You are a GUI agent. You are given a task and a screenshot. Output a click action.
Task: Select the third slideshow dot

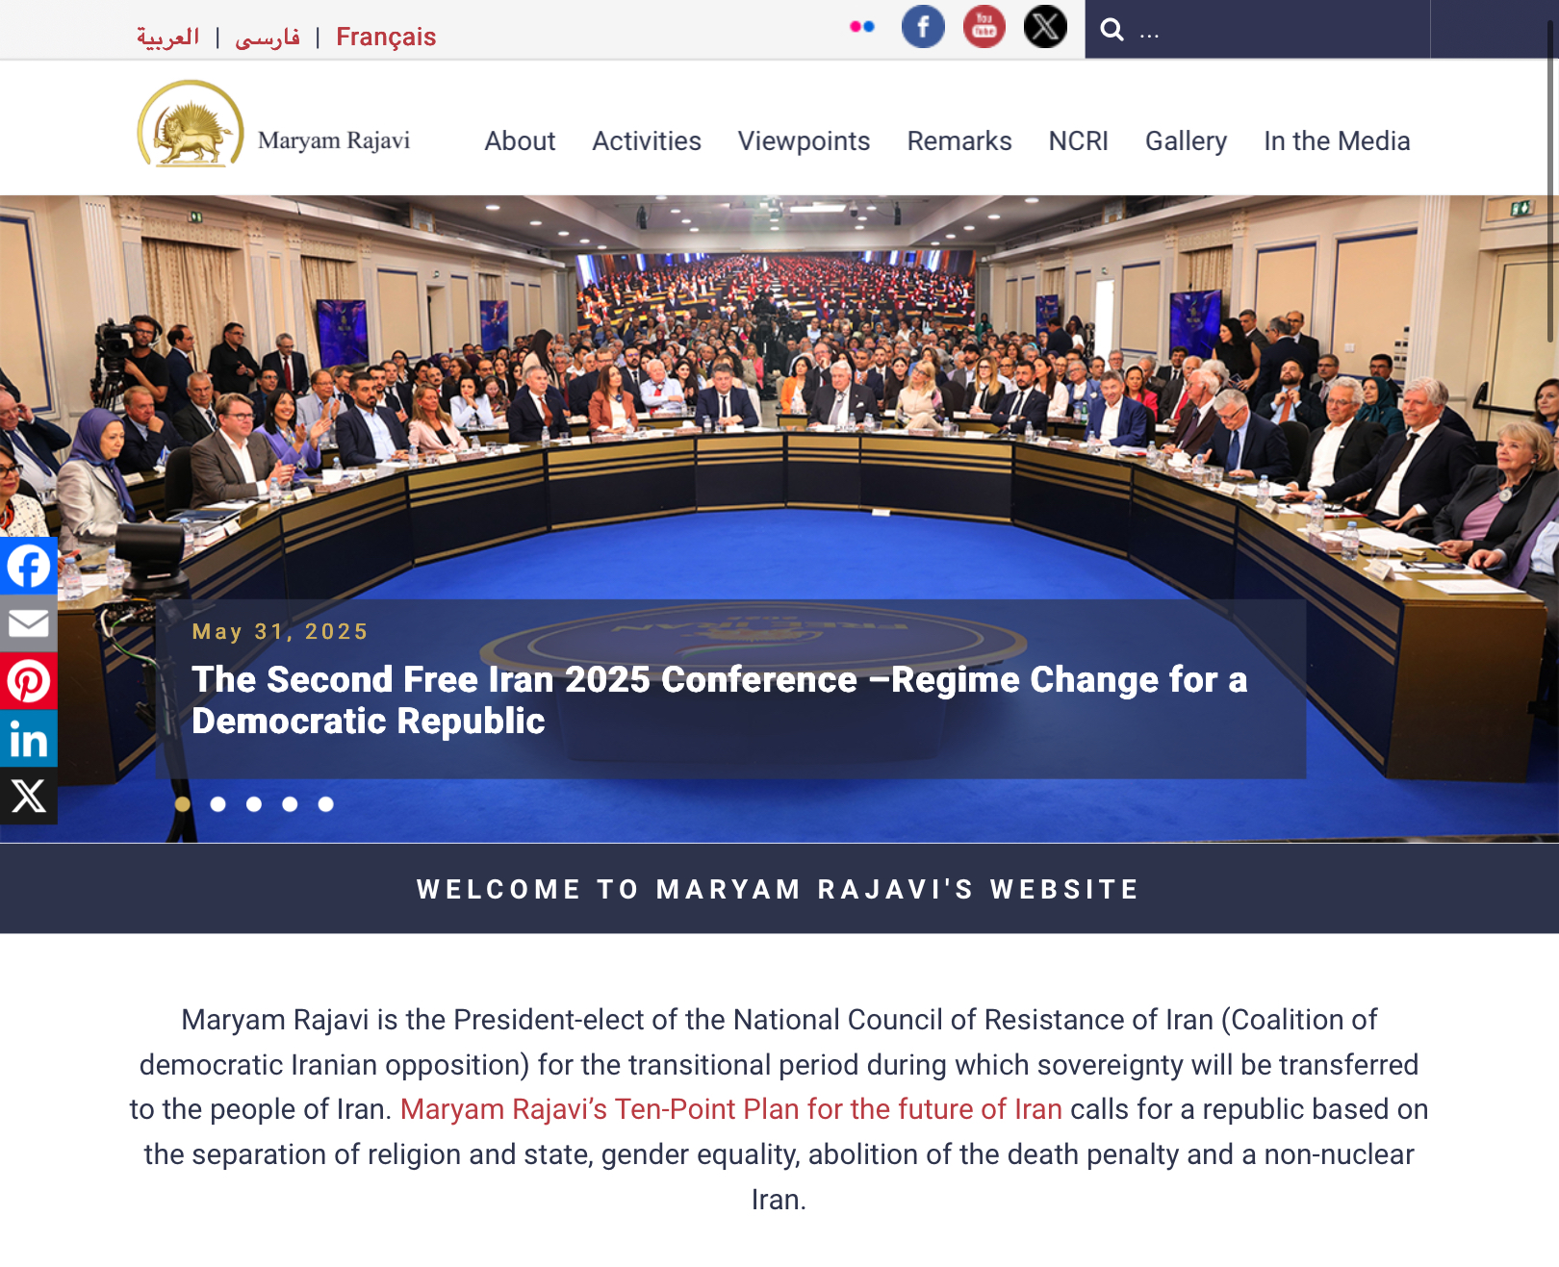pos(254,804)
